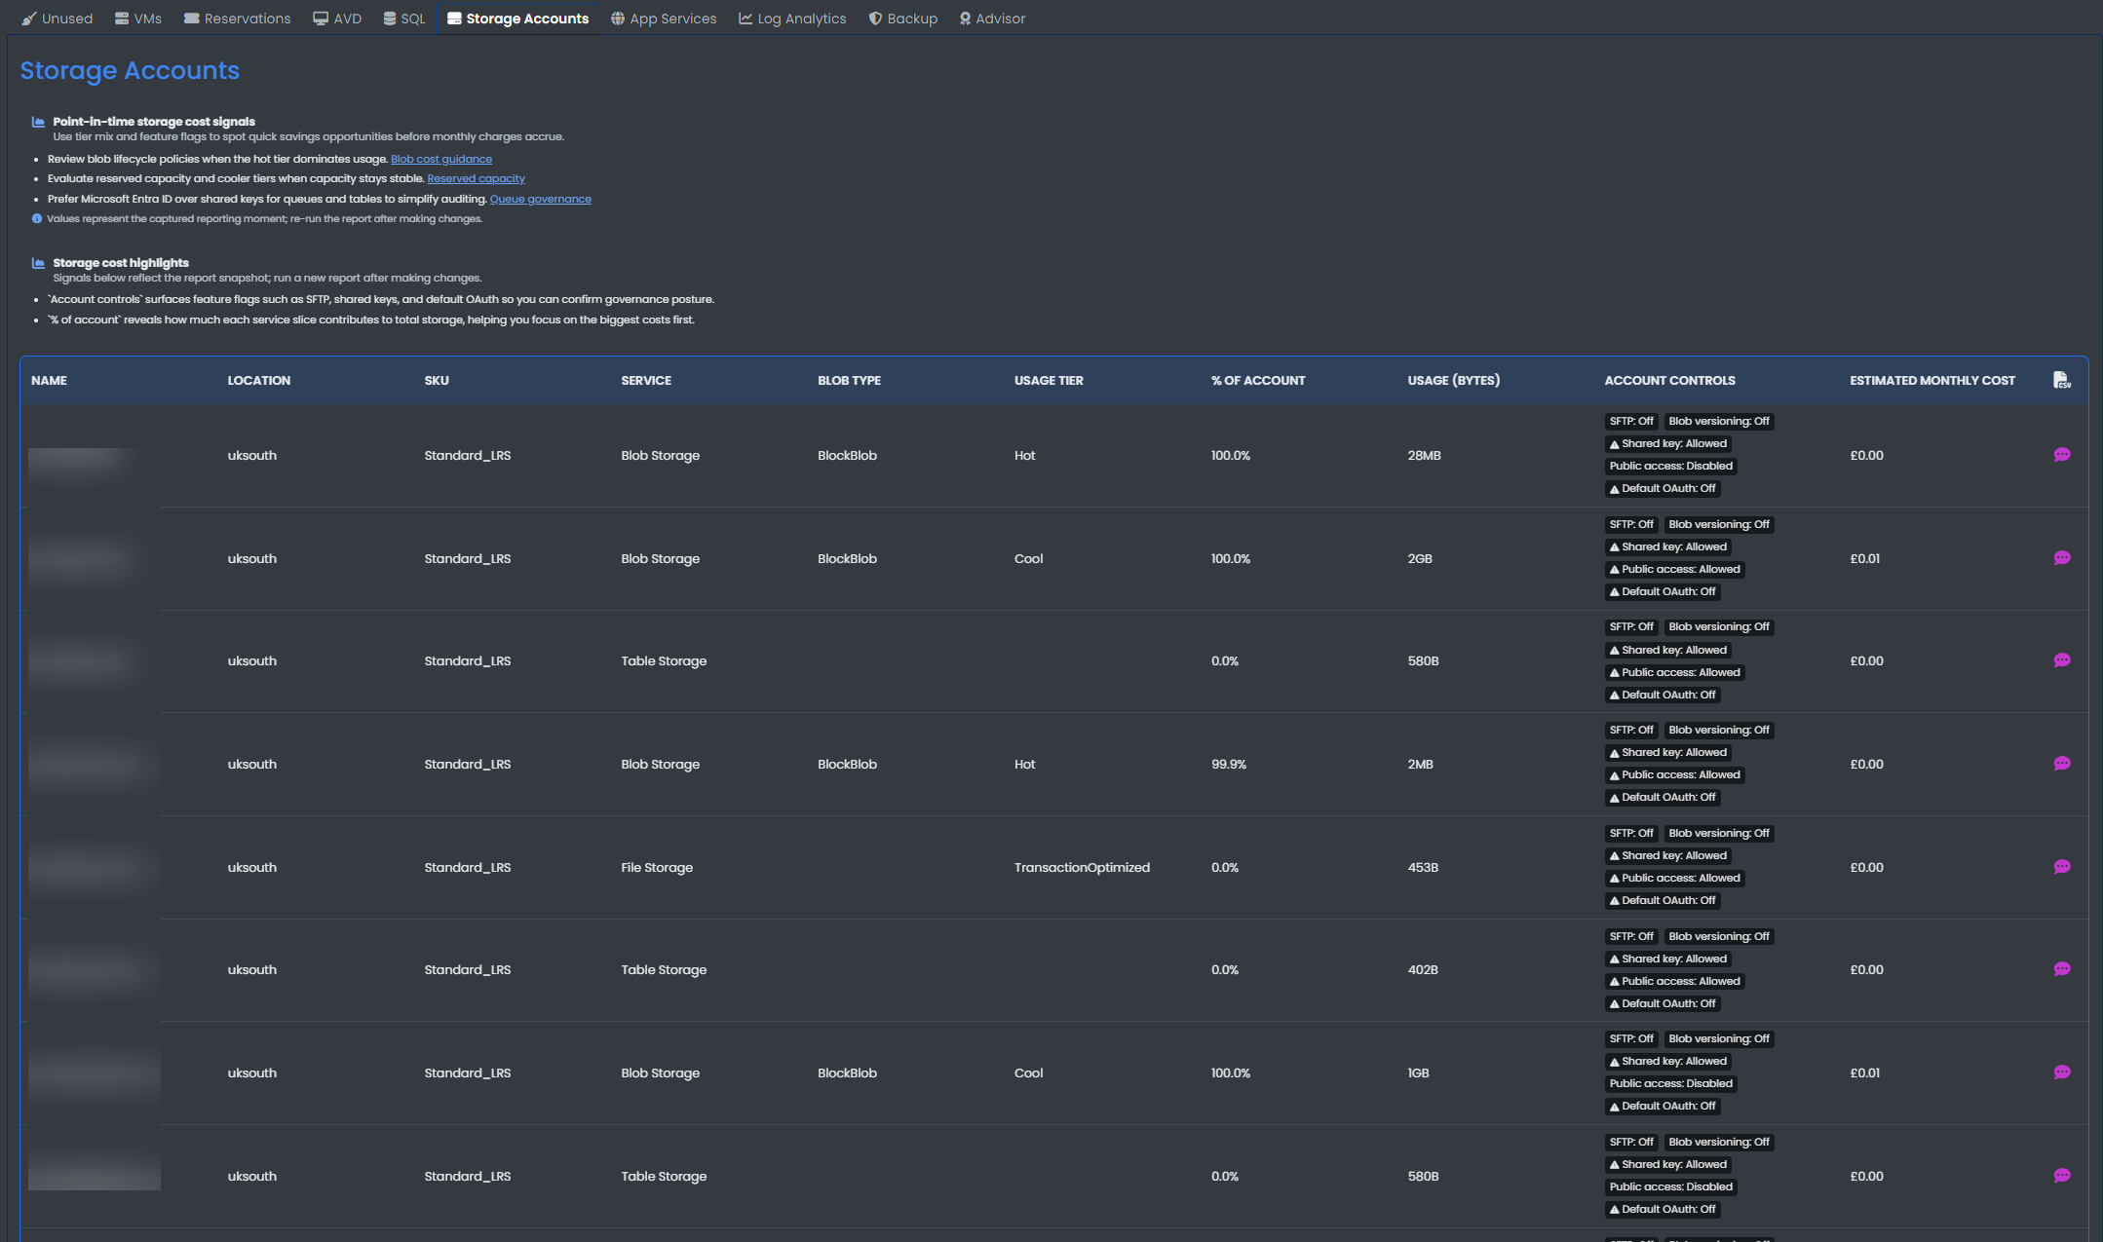This screenshot has width=2103, height=1242.
Task: Open comment icon for the 402B row
Action: pyautogui.click(x=2062, y=969)
